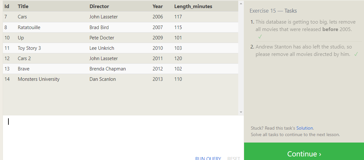Click the Brenda Chapman director cell
The height and width of the screenshot is (160, 364).
click(x=108, y=69)
